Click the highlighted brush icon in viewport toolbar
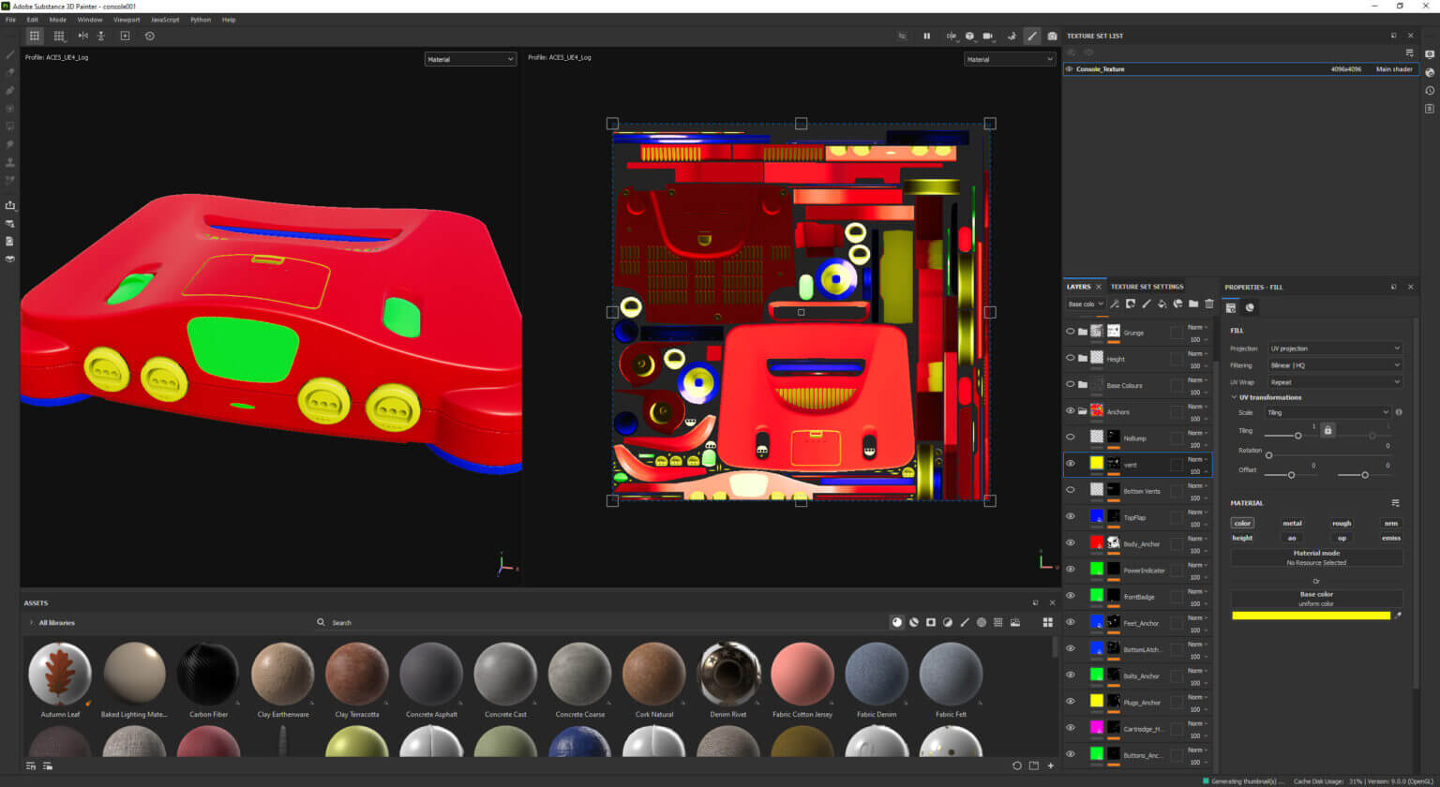The image size is (1440, 787). [x=1032, y=36]
